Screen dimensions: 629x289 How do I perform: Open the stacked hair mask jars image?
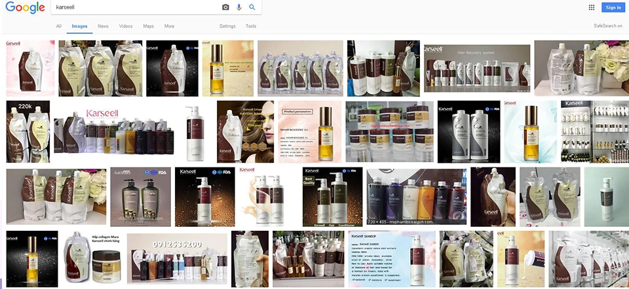(389, 131)
